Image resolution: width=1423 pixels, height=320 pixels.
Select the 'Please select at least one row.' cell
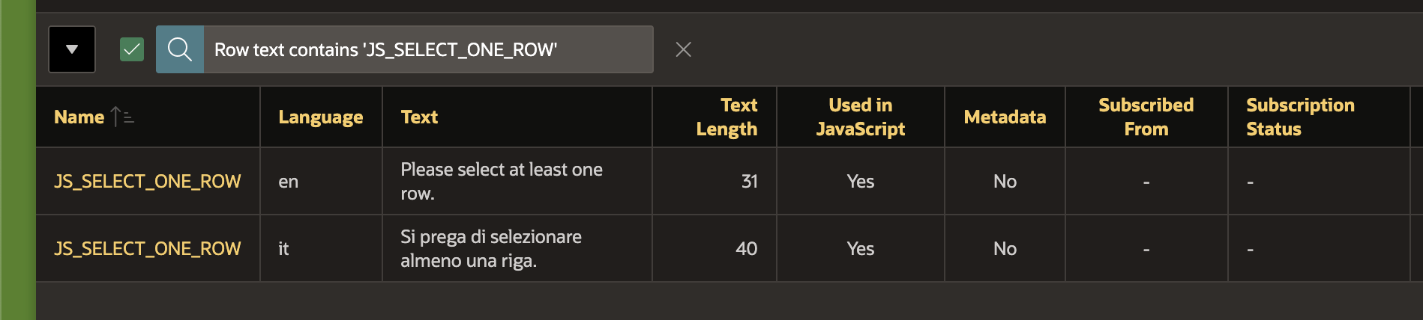click(x=501, y=182)
